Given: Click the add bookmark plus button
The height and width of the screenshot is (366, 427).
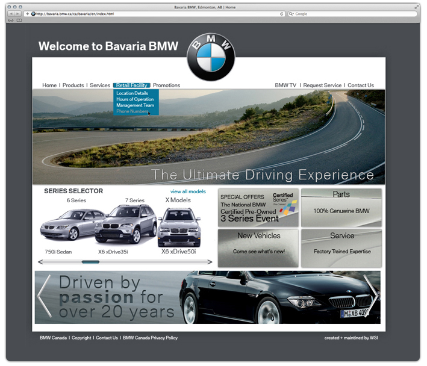Looking at the screenshot, I should pyautogui.click(x=27, y=14).
